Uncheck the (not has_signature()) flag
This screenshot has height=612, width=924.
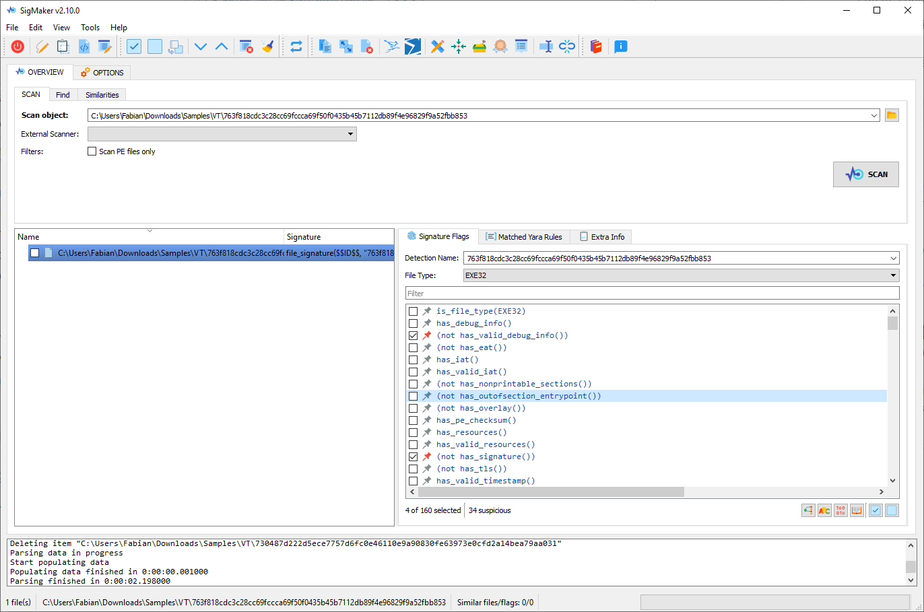[x=414, y=456]
